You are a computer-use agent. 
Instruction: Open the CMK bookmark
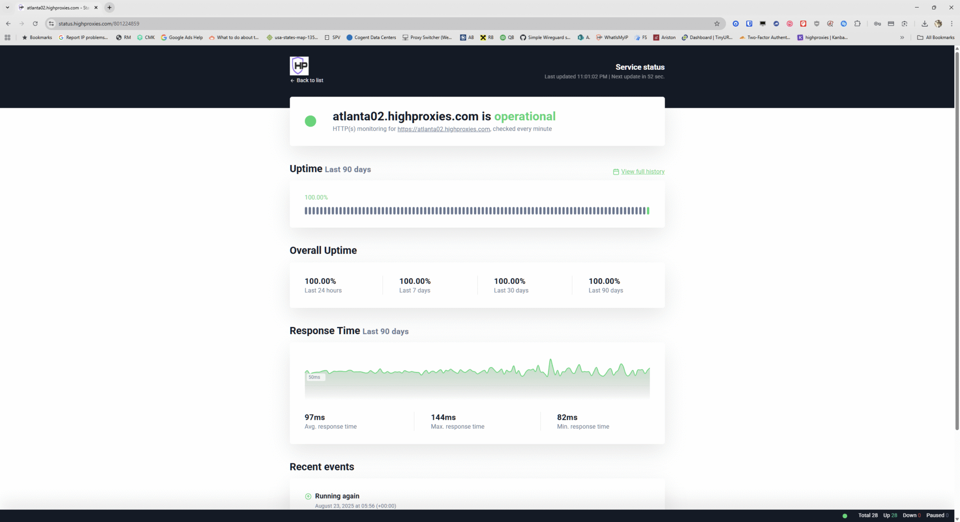point(146,37)
